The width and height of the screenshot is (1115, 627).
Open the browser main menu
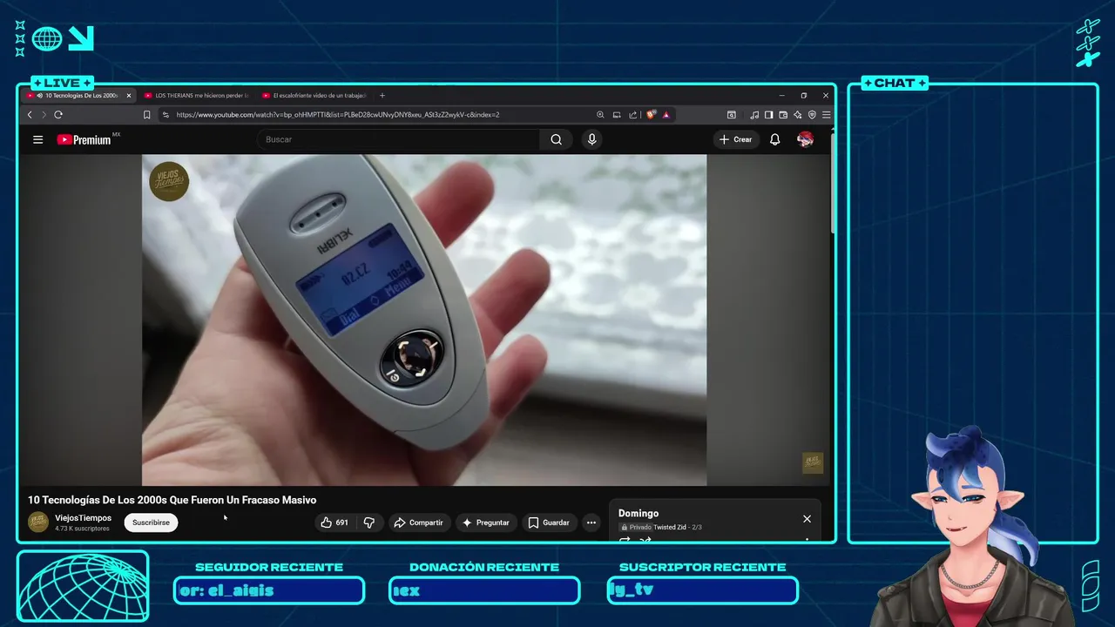(826, 115)
